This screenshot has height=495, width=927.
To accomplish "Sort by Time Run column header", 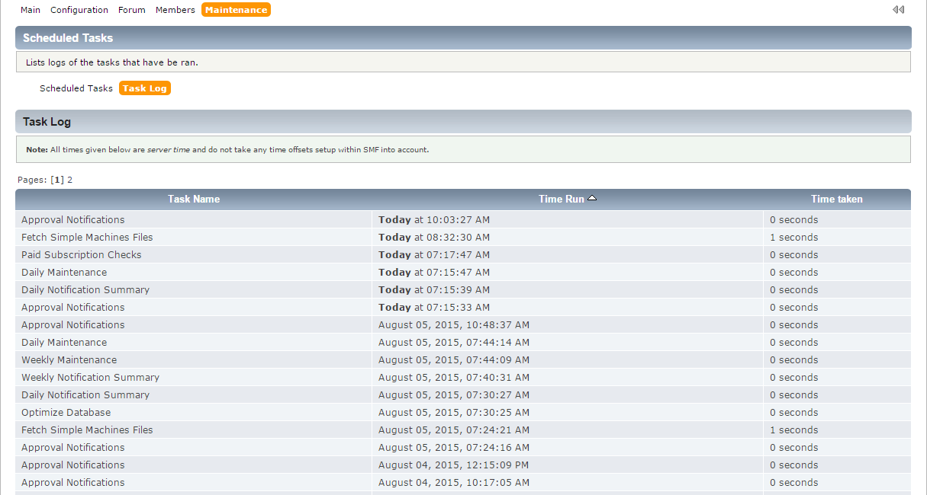I will pyautogui.click(x=562, y=199).
